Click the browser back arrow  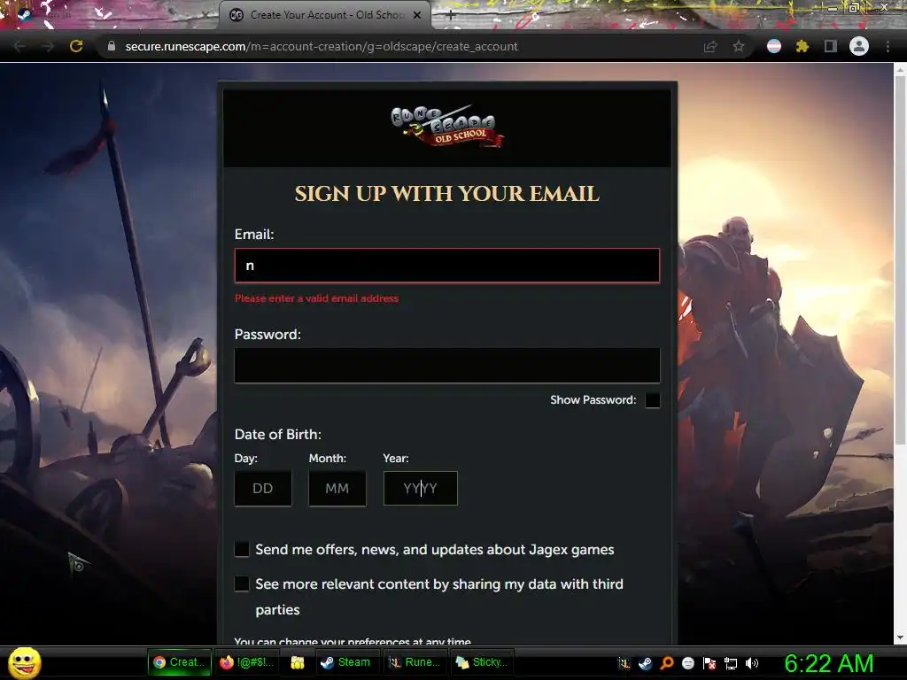click(x=19, y=46)
